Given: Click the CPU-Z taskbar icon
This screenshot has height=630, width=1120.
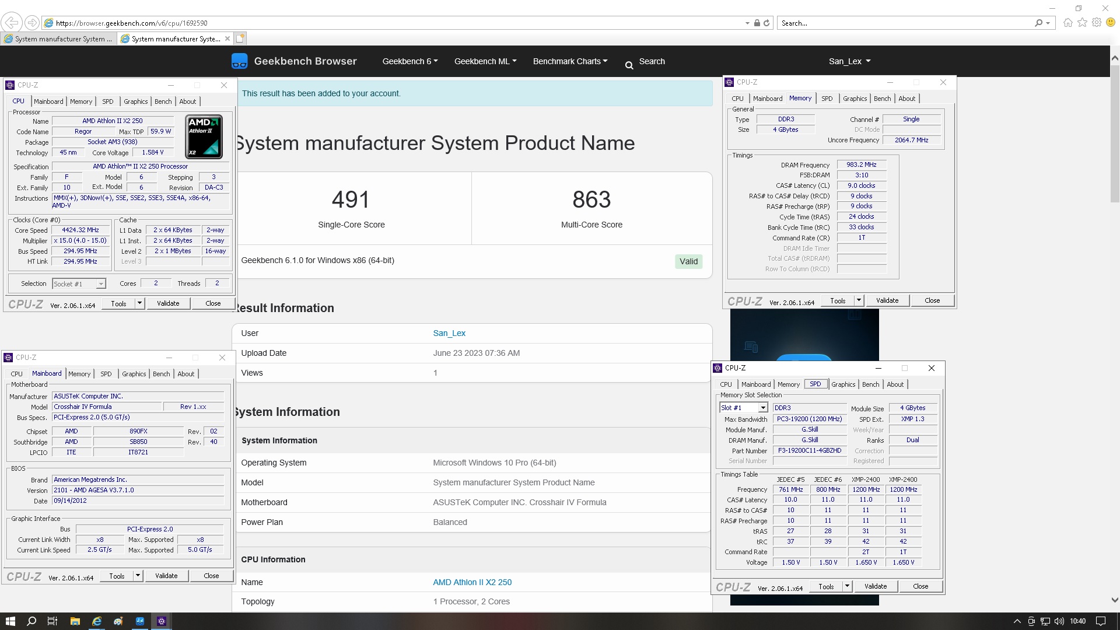Looking at the screenshot, I should pyautogui.click(x=162, y=621).
